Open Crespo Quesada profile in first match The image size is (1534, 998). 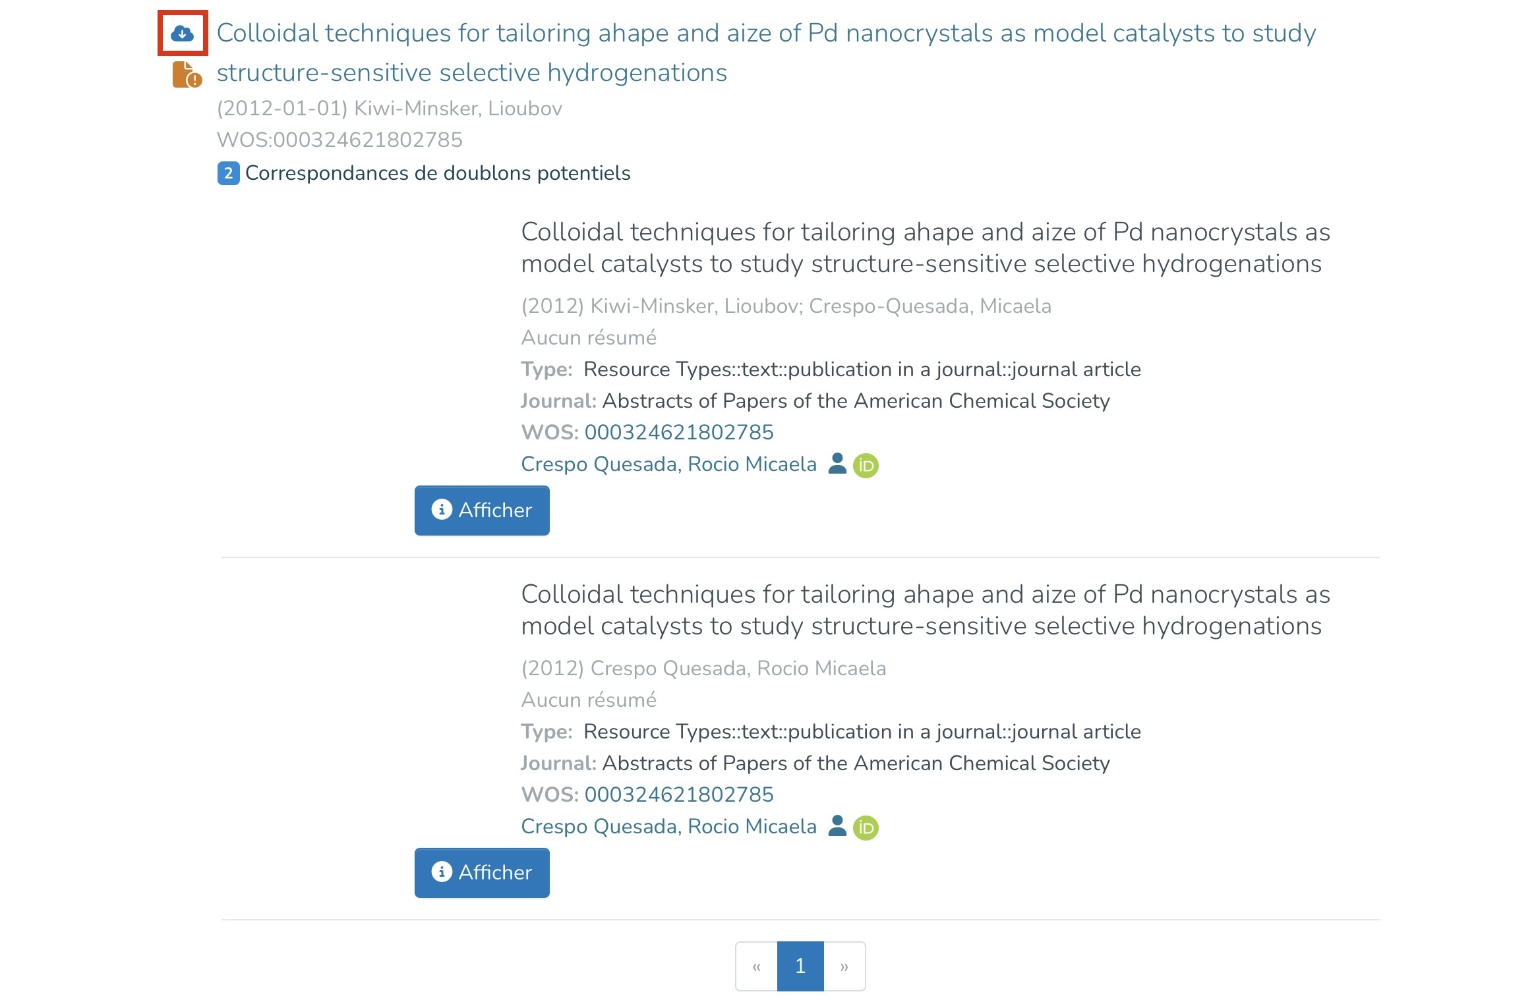coord(668,464)
